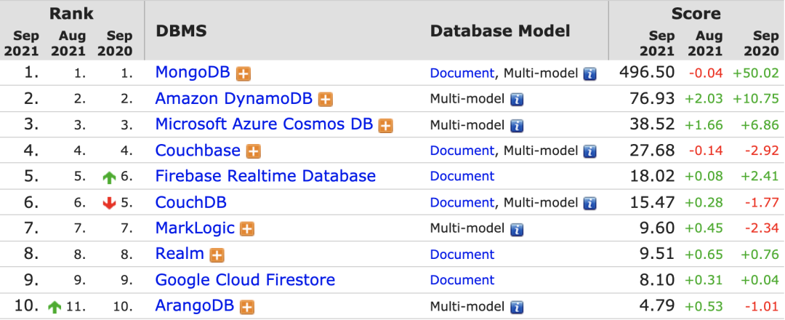This screenshot has width=785, height=320.
Task: Click the plus icon beside MarkLogic
Action: pos(247,229)
